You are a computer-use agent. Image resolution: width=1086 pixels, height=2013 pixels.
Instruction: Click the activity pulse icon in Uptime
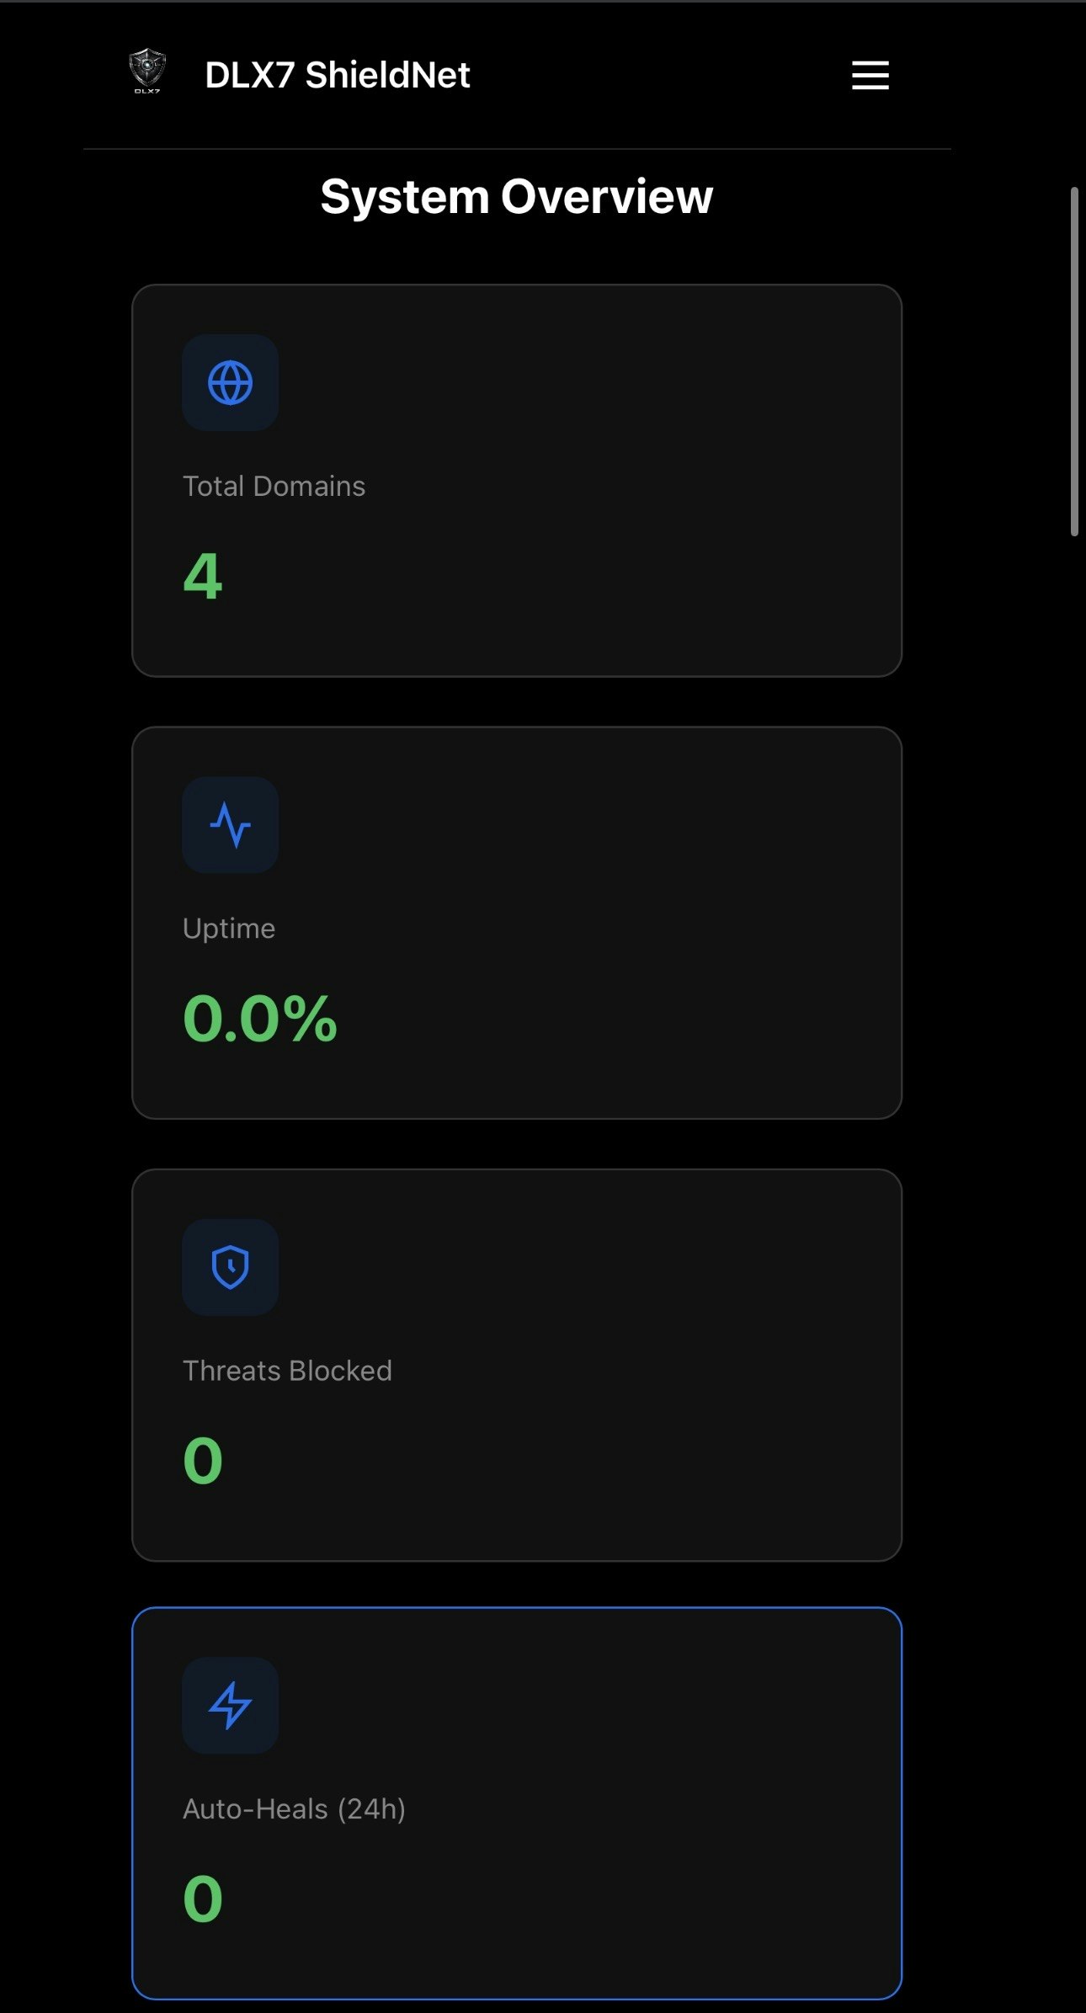pyautogui.click(x=230, y=825)
